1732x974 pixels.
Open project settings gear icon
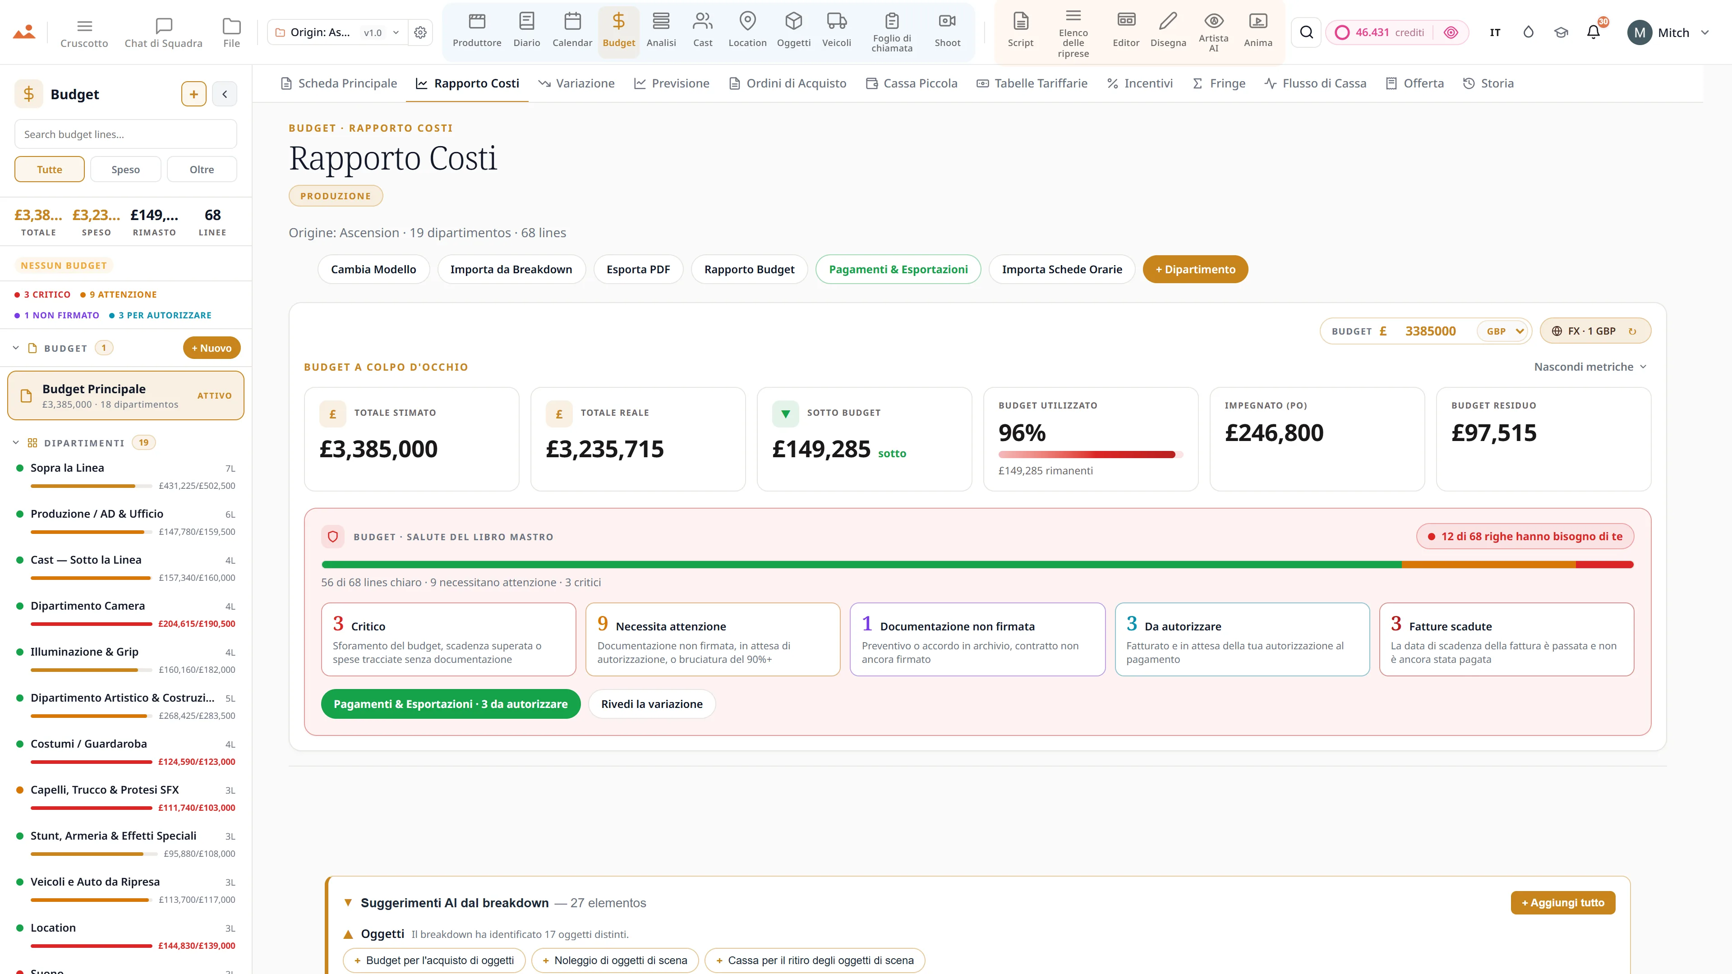pyautogui.click(x=420, y=32)
